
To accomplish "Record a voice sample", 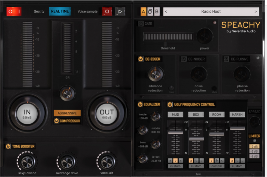I will 107,12.
